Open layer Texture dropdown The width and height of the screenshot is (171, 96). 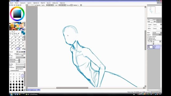click(x=161, y=25)
